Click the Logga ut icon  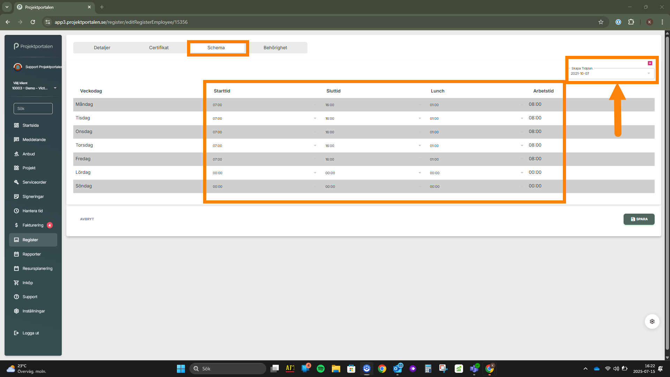16,333
